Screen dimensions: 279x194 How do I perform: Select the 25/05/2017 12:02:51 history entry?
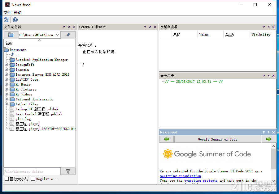point(194,82)
